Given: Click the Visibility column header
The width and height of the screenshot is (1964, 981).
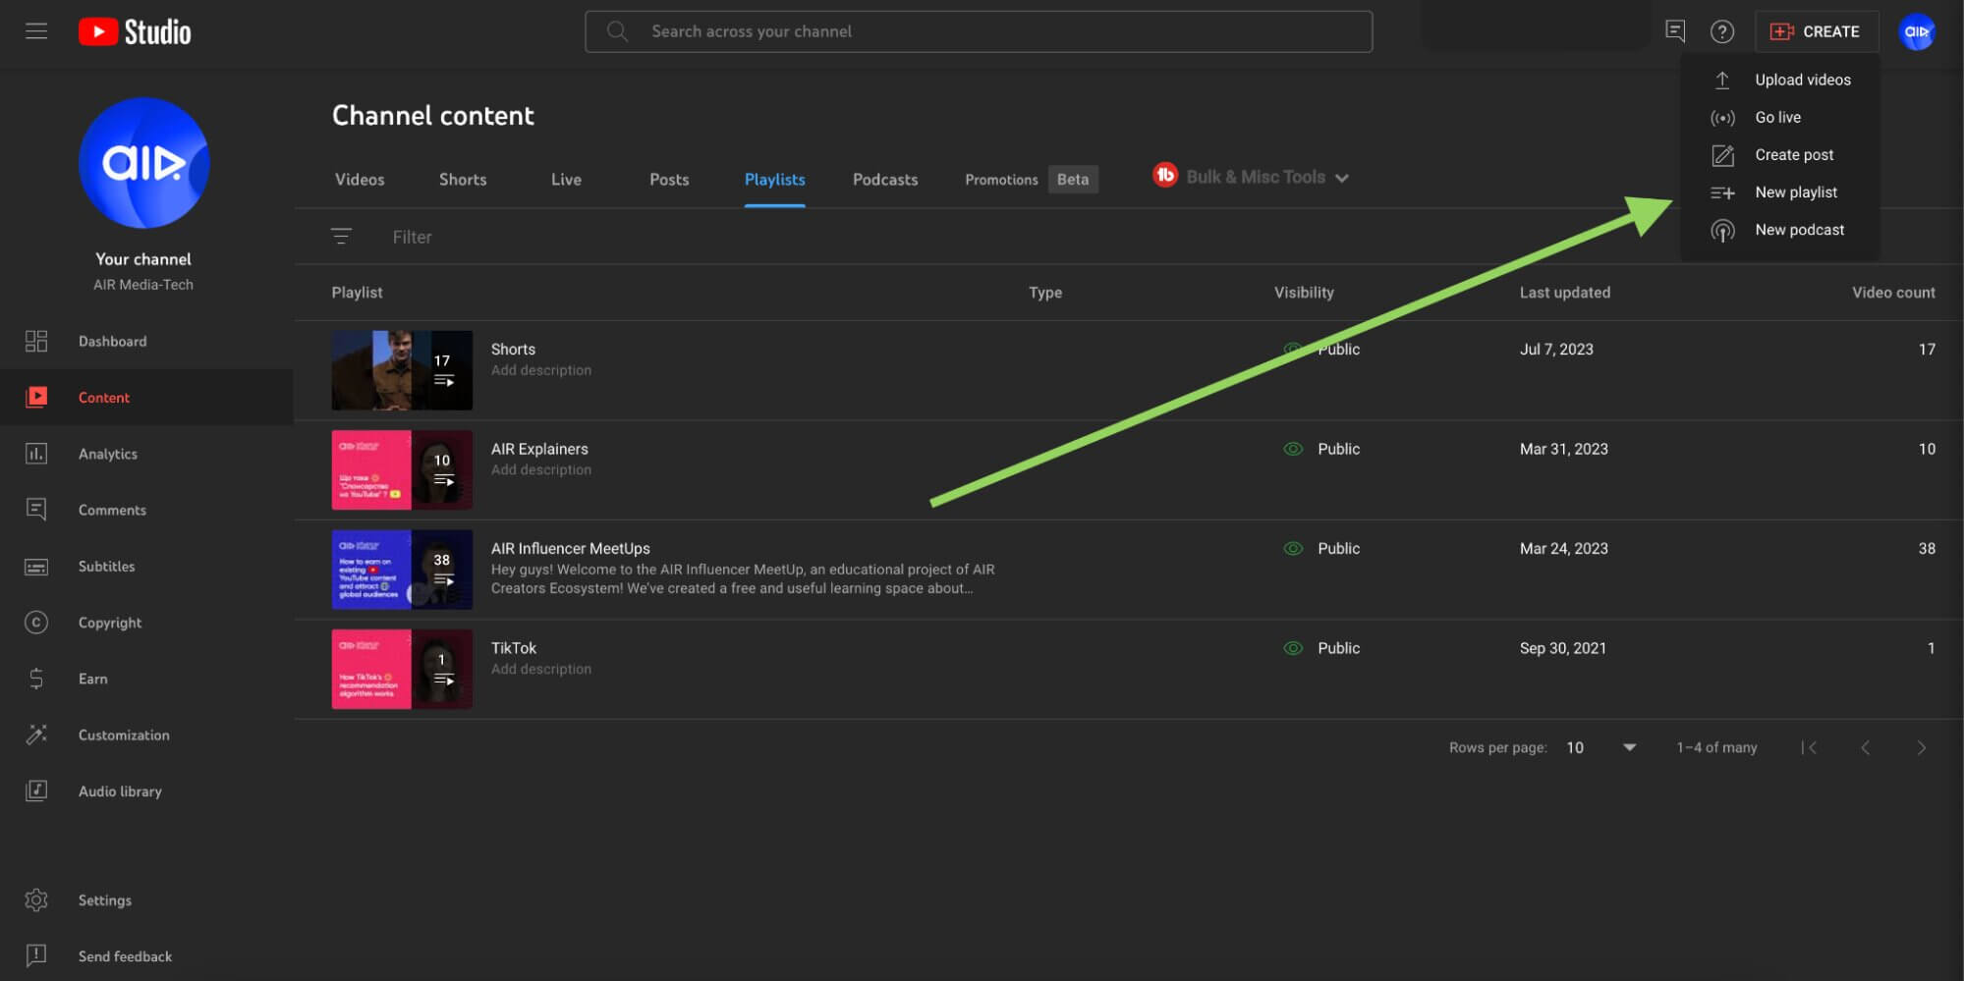Looking at the screenshot, I should point(1304,293).
